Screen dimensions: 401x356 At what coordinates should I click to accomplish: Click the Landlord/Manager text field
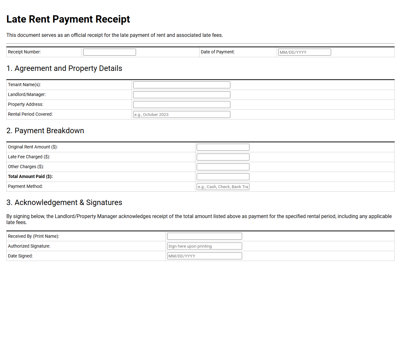click(x=182, y=95)
